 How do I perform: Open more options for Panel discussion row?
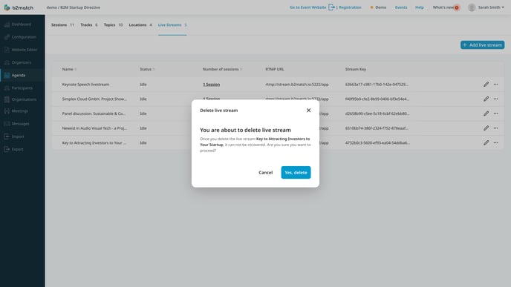point(495,113)
